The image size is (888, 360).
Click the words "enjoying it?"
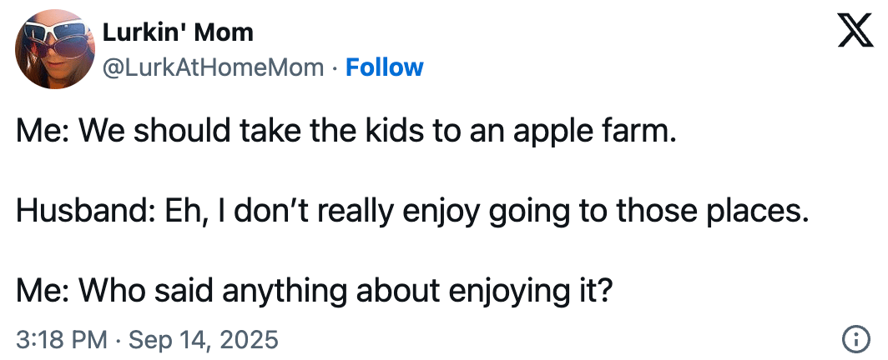click(x=532, y=291)
